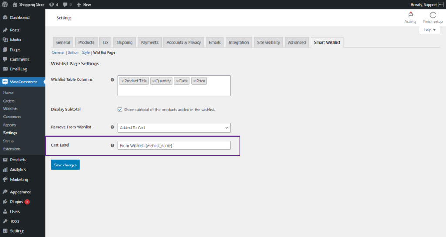The image size is (446, 237).
Task: Open the Advanced tab
Action: (x=297, y=42)
